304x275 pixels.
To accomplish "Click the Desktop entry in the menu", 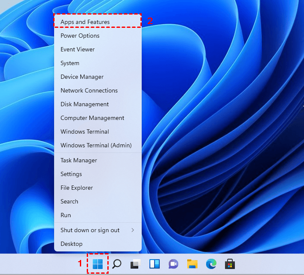I will [71, 244].
